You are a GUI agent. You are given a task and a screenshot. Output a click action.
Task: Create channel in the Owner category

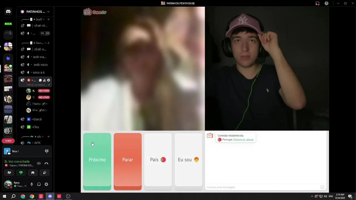point(49,43)
